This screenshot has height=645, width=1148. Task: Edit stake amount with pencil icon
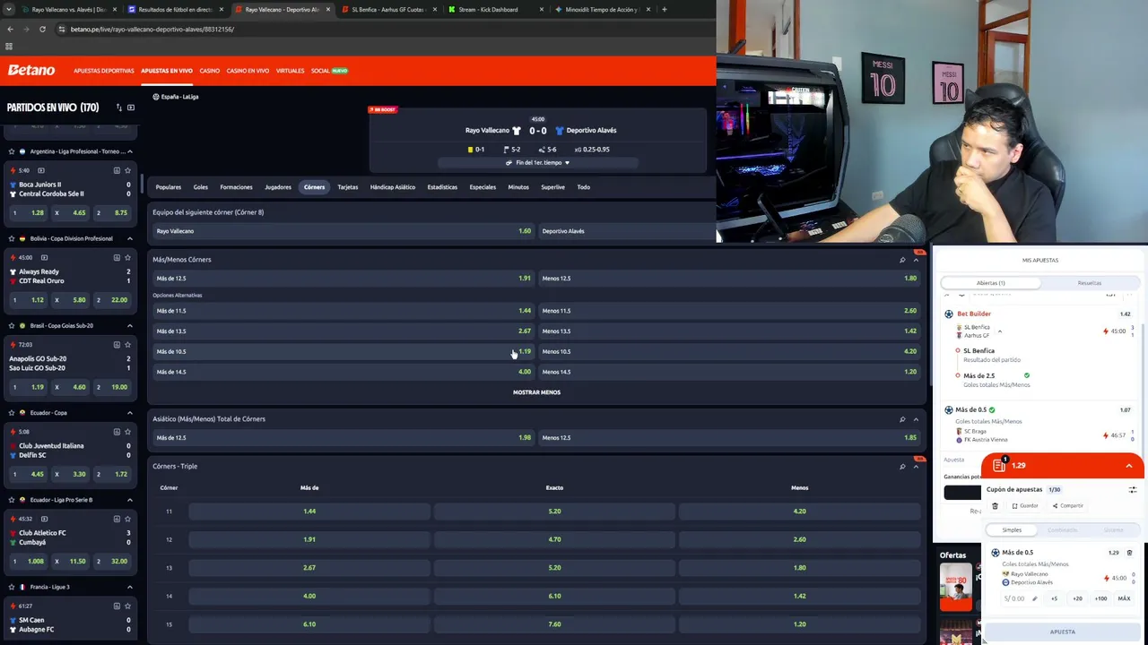click(x=1034, y=598)
